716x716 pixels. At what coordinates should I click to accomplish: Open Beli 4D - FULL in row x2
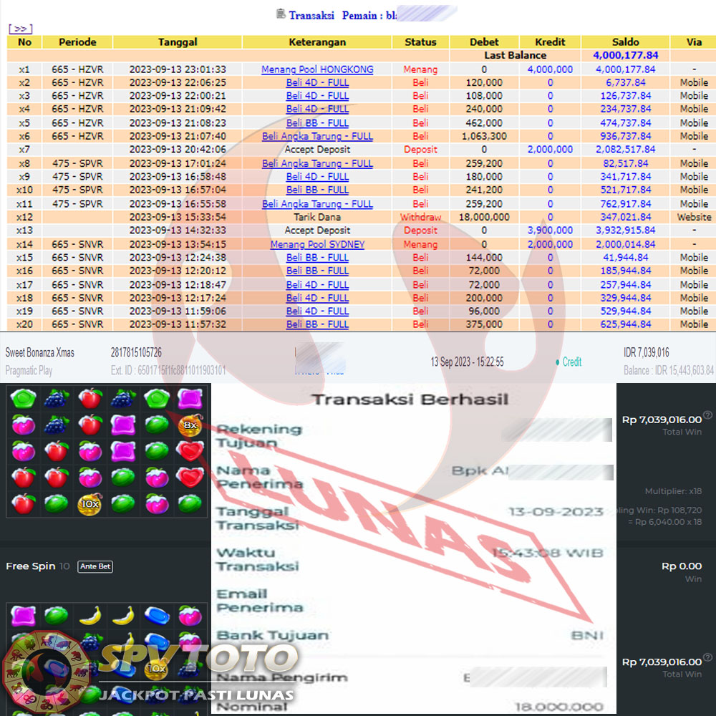tap(317, 82)
